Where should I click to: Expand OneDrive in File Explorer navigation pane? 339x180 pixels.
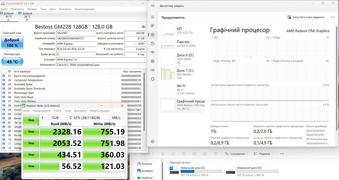133,178
